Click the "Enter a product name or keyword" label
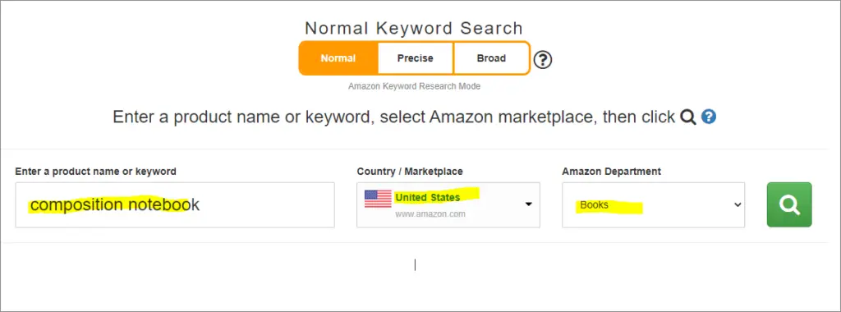 tap(95, 172)
